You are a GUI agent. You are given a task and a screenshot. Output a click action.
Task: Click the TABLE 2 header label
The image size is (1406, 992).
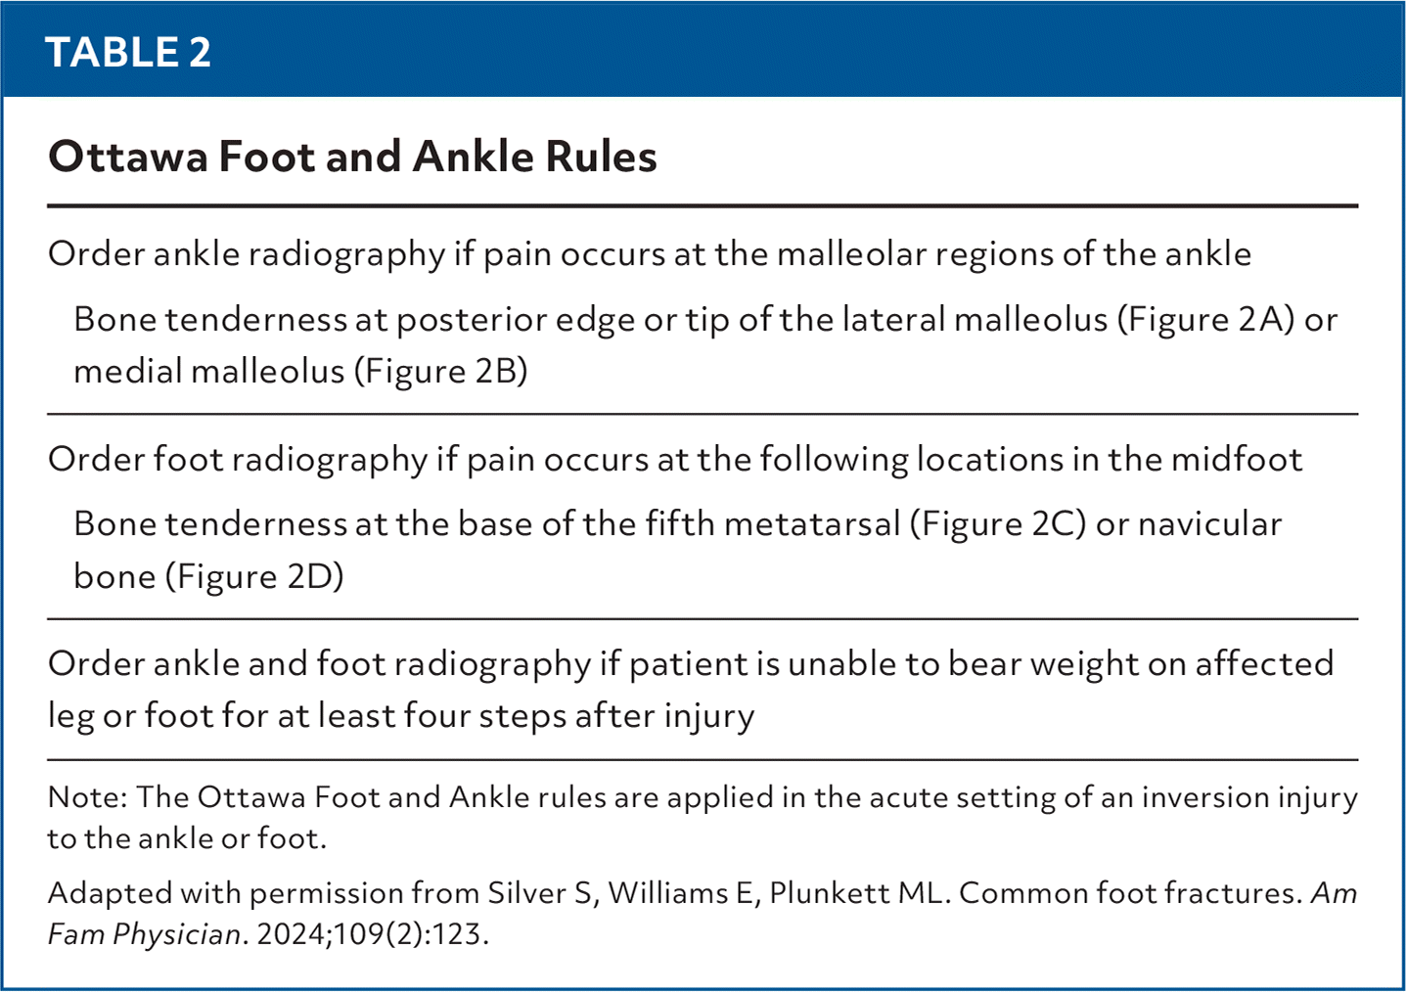(x=128, y=52)
